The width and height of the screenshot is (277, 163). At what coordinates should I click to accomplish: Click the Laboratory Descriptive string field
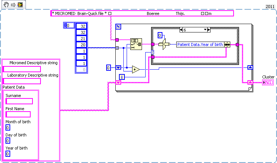pyautogui.click(x=22, y=81)
